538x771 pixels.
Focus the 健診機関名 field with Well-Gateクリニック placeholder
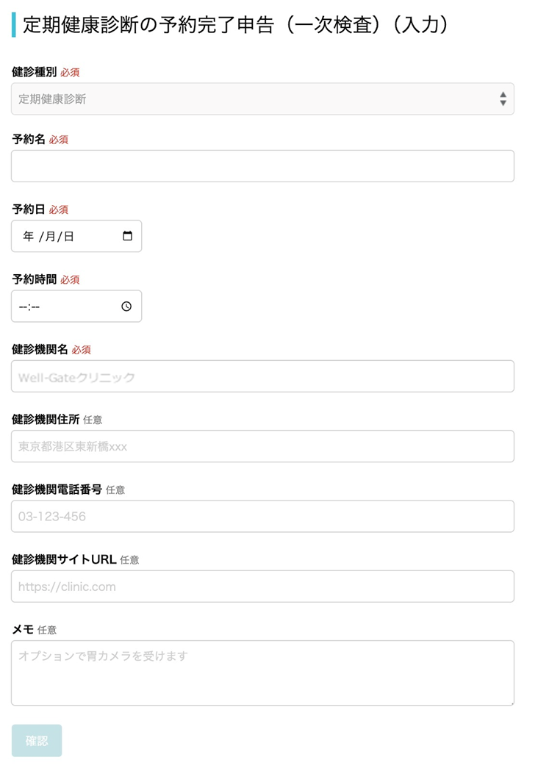click(262, 376)
